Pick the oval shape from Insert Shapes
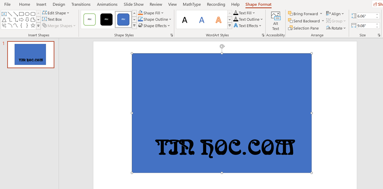 point(27,14)
